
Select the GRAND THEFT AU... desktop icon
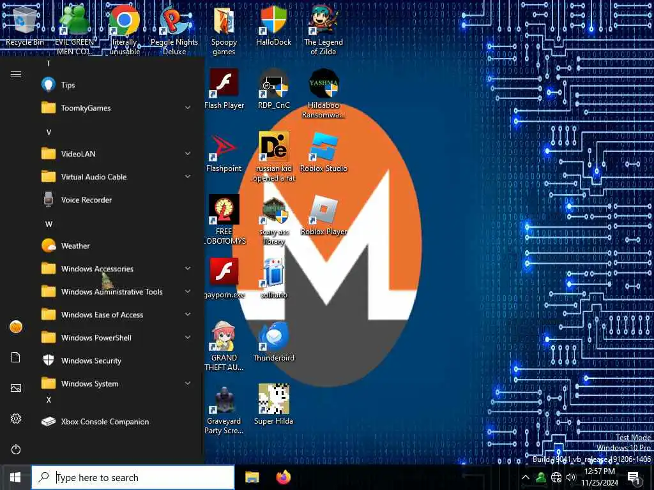coord(224,346)
